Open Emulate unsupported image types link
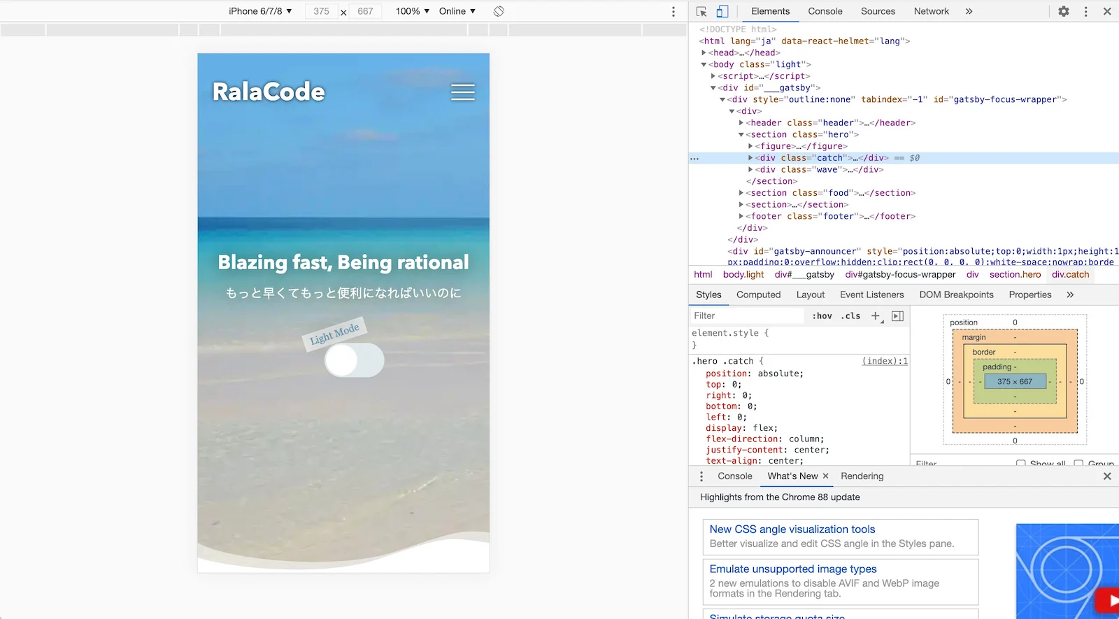The image size is (1119, 619). pyautogui.click(x=793, y=569)
